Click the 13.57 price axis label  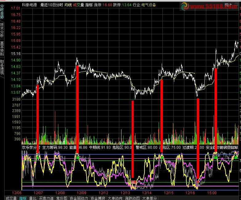(16, 93)
